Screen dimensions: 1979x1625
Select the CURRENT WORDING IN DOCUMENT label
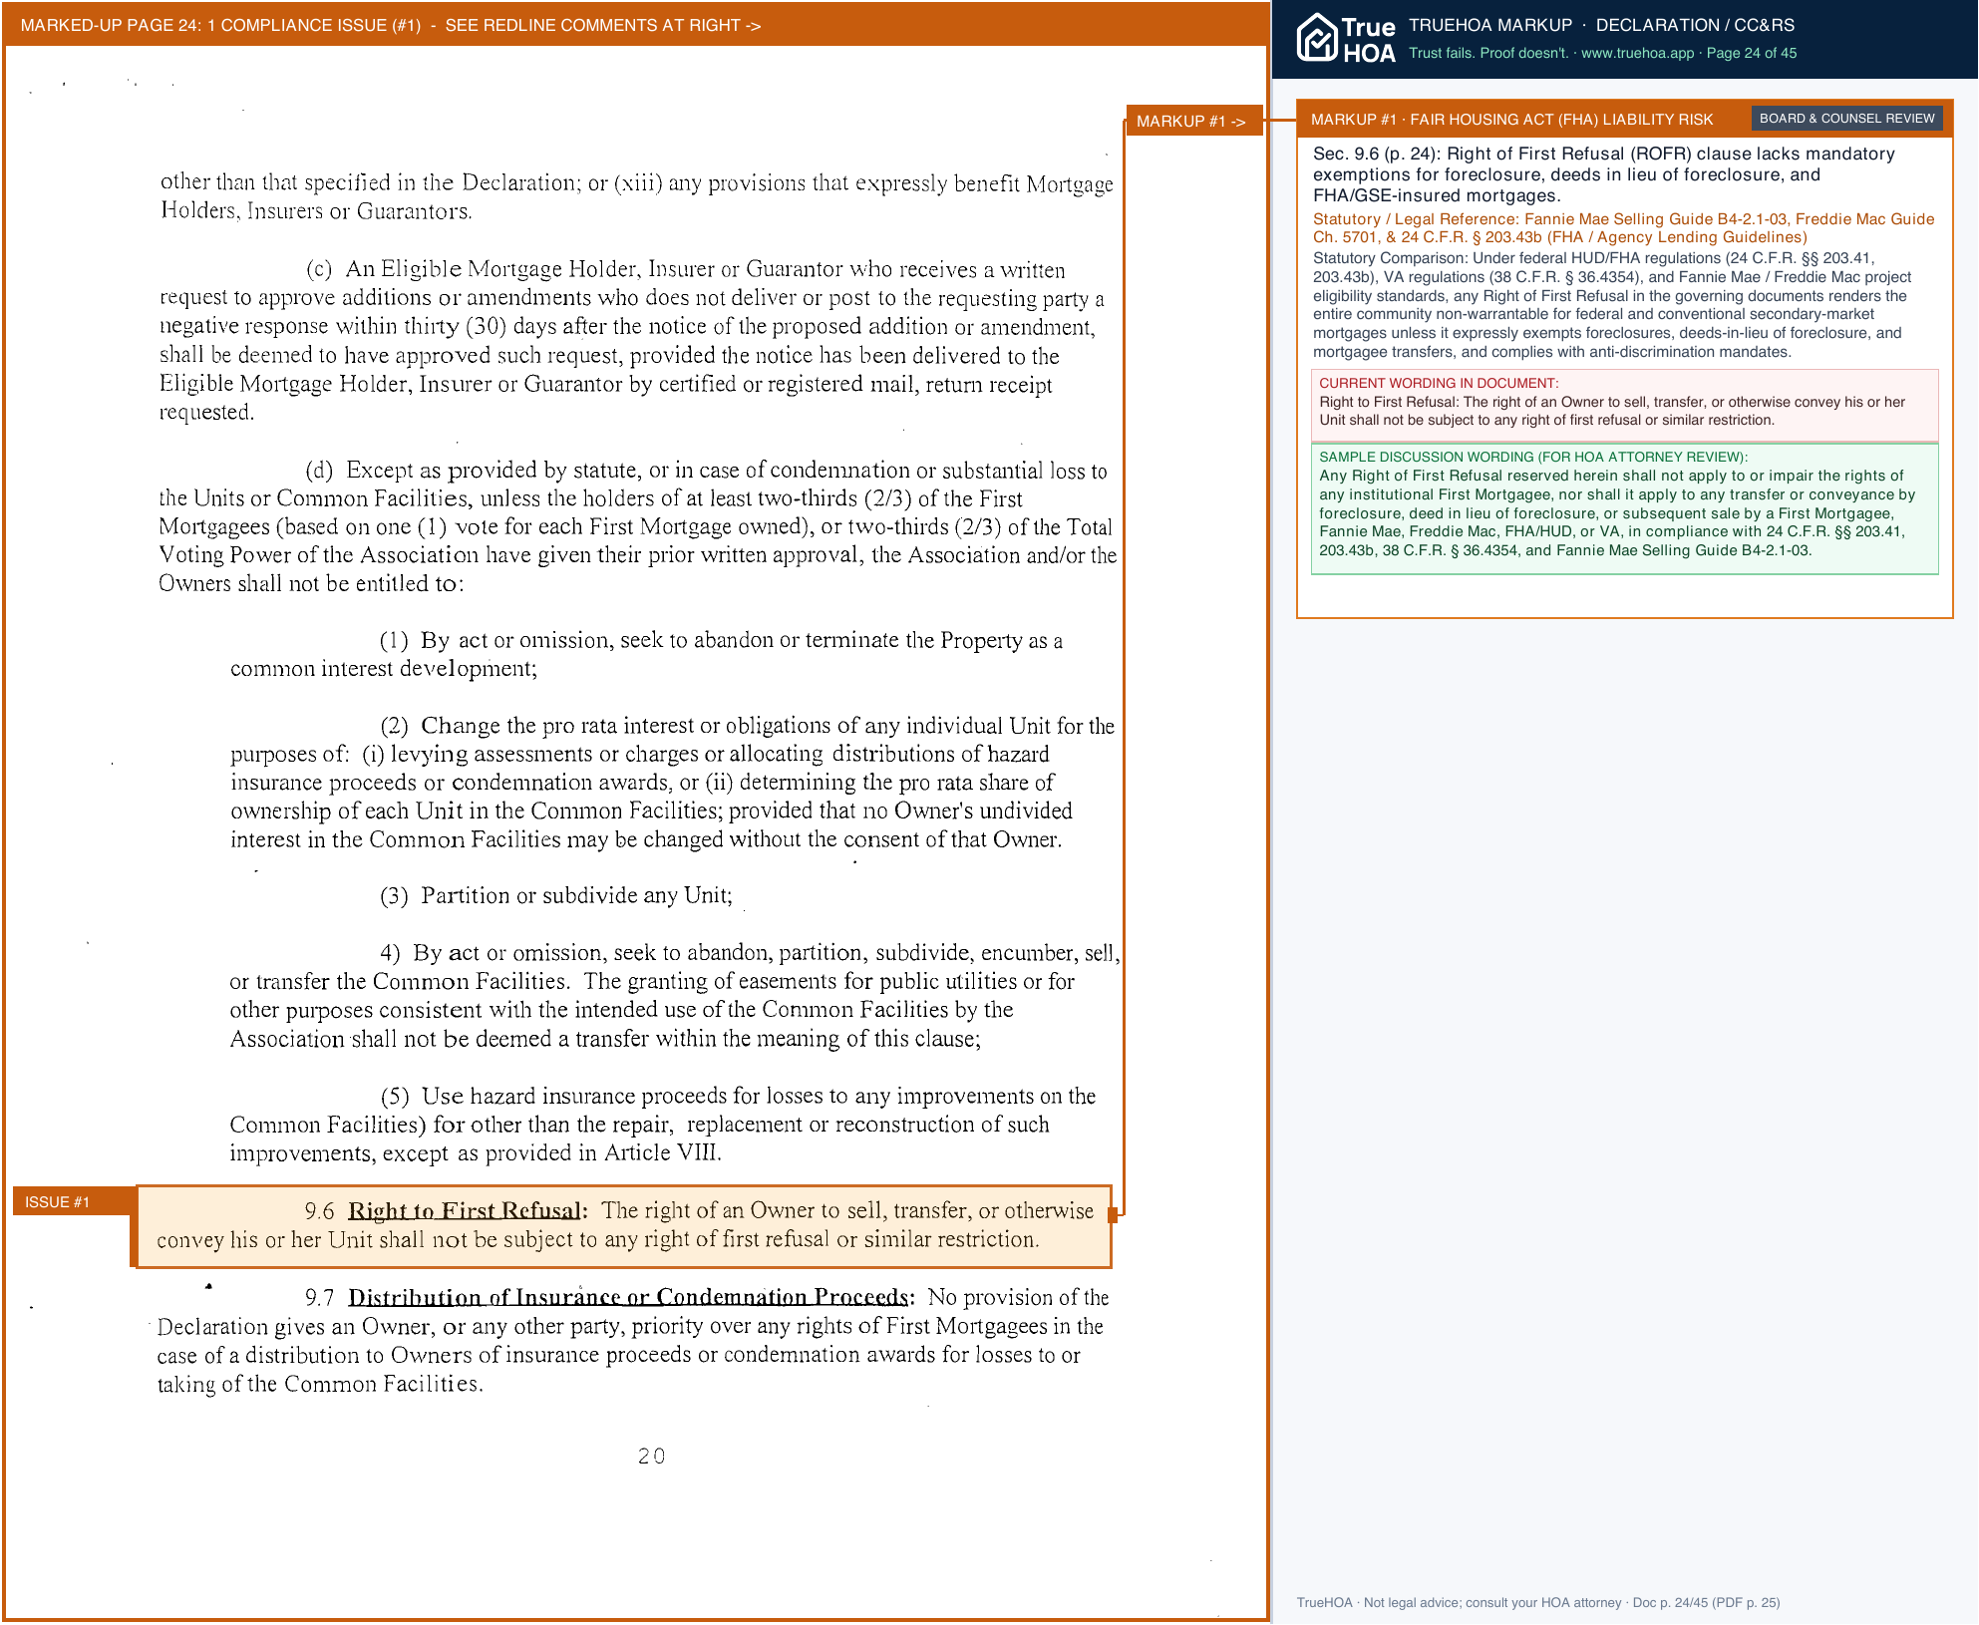tap(1439, 383)
